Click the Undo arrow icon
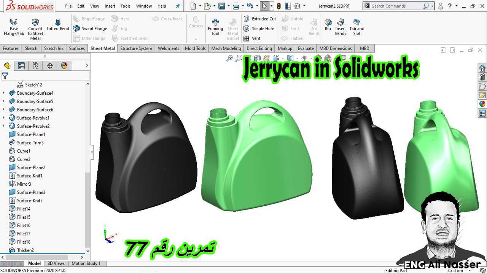Screen dimensions: 487x274 tap(250, 6)
